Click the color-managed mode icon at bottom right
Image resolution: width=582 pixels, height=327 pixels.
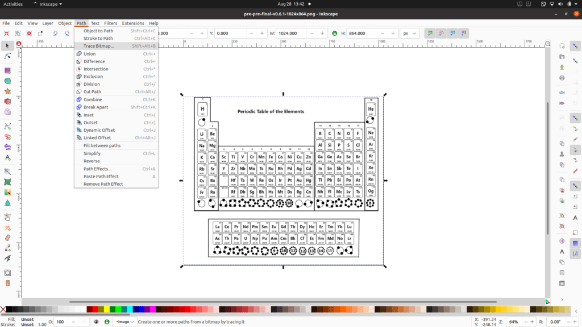point(547,302)
